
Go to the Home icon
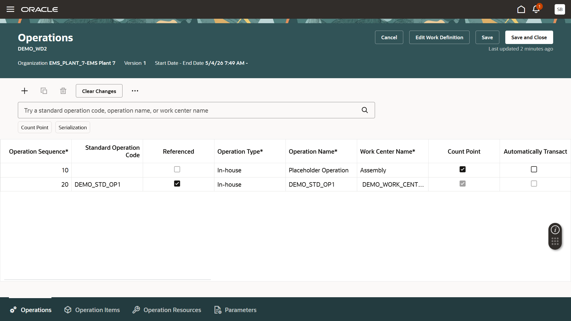coord(521,9)
